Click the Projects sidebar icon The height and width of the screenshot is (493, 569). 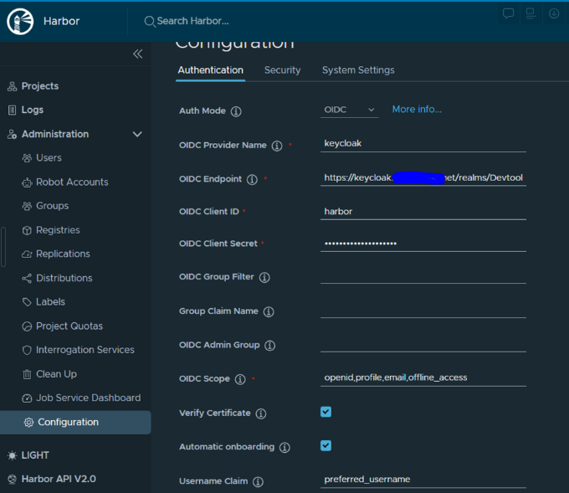tap(12, 86)
